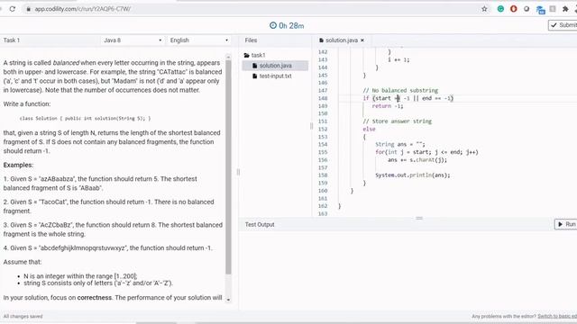
Task: Click the task1 folder icon
Action: point(246,55)
